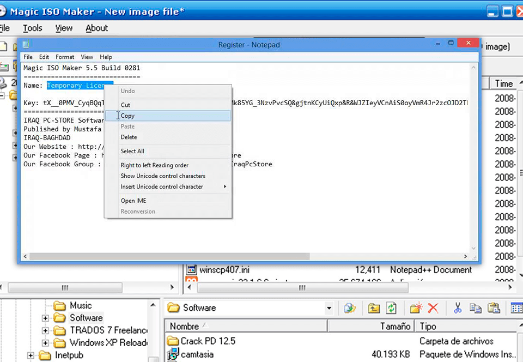The width and height of the screenshot is (523, 362).
Task: Click the 'camtasia' file name
Action: pos(197,354)
